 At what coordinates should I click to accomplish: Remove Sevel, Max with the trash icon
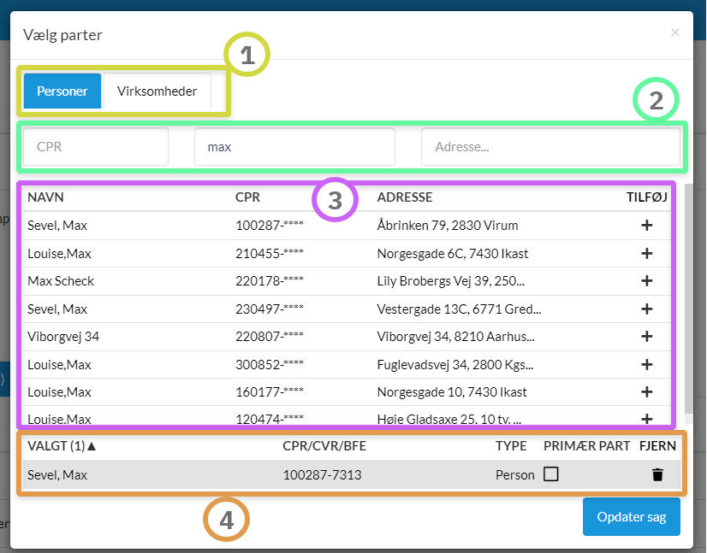(657, 475)
